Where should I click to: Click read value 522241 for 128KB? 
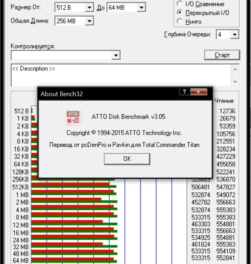point(226,172)
